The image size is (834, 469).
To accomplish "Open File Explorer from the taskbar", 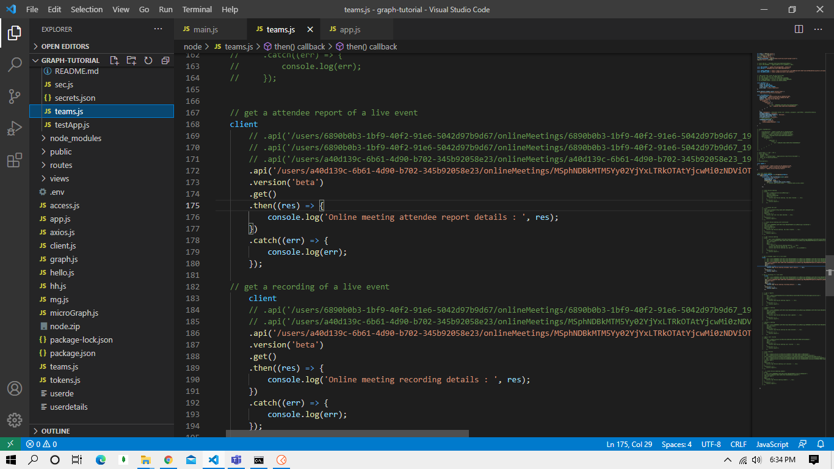I will pos(145,460).
